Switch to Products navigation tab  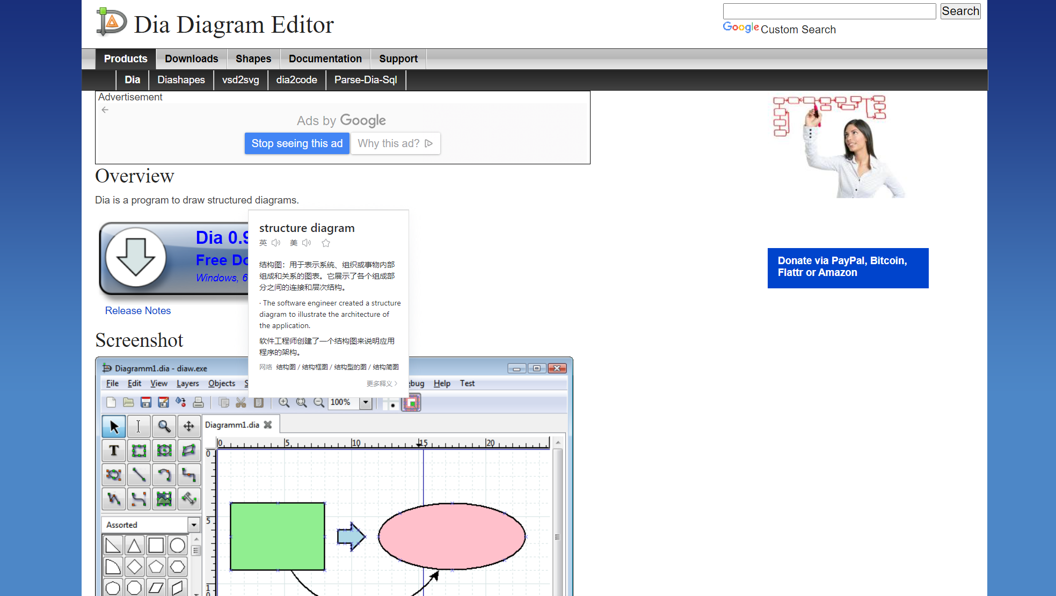(126, 59)
